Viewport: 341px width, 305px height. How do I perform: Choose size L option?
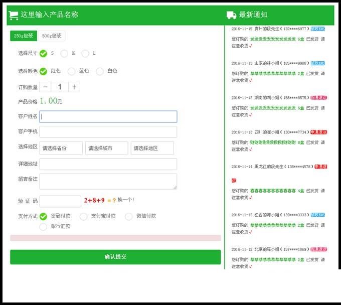click(x=85, y=53)
